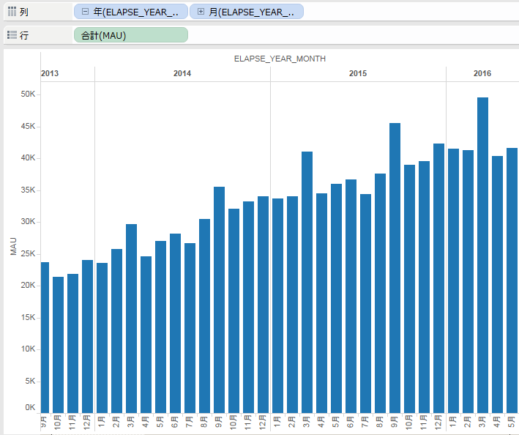
Task: Select the 合計(MAU) row pill
Action: pos(131,35)
